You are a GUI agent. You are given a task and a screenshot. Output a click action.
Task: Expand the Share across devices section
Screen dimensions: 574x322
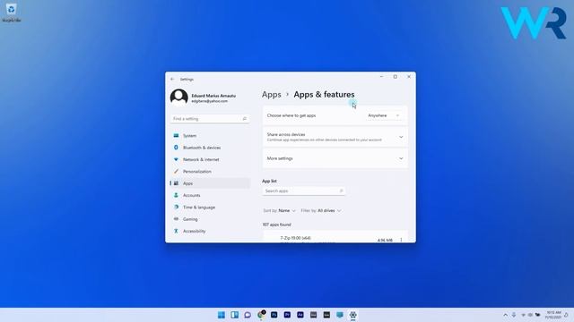(335, 137)
